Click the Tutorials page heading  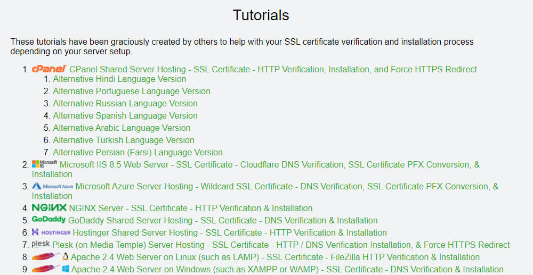[x=261, y=15]
